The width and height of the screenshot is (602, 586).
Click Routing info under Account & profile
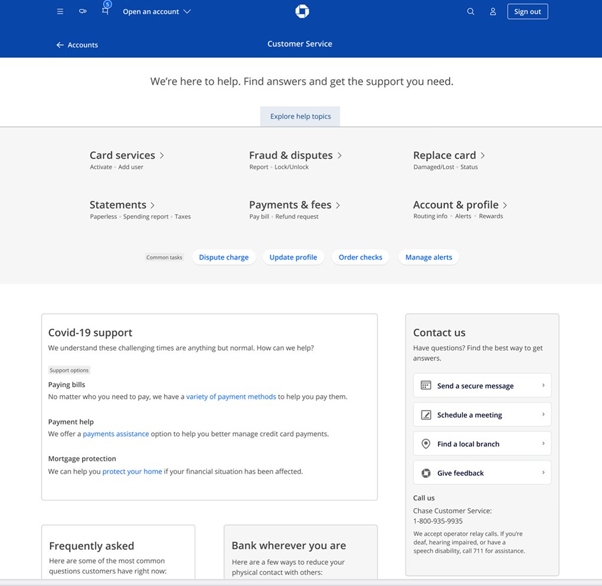point(430,216)
